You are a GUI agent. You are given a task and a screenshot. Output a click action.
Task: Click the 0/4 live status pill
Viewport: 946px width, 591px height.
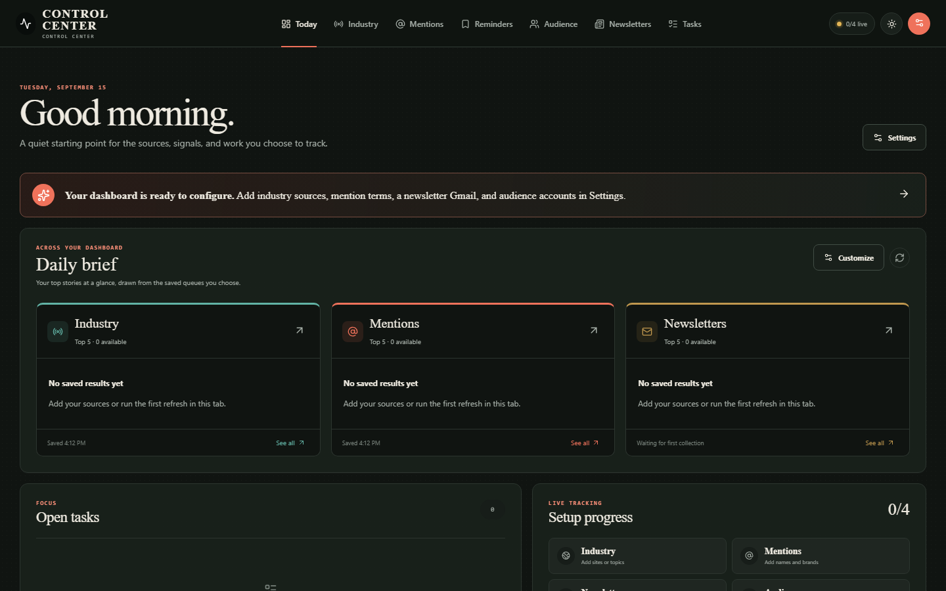tap(851, 24)
